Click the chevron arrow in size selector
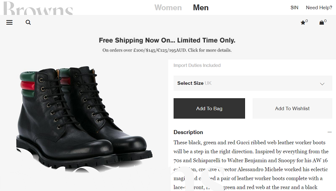This screenshot has height=191, width=336. [x=322, y=84]
